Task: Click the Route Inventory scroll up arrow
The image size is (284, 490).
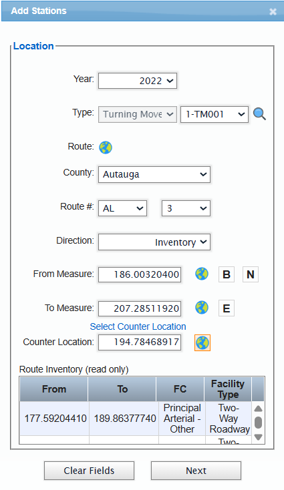Action: (x=258, y=409)
